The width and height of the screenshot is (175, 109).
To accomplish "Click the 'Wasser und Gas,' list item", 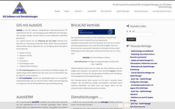I will [x=25, y=53].
